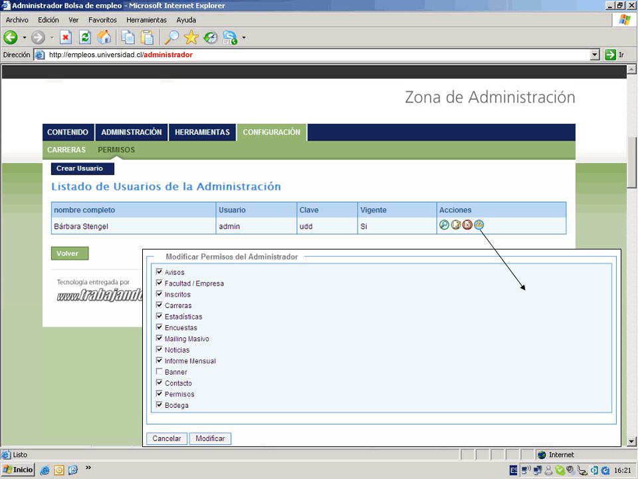
Task: Click the Cancelar button
Action: (x=167, y=438)
